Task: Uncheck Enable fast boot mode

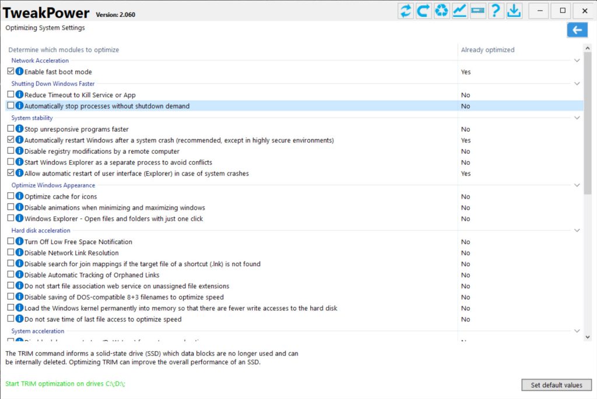Action: click(10, 71)
